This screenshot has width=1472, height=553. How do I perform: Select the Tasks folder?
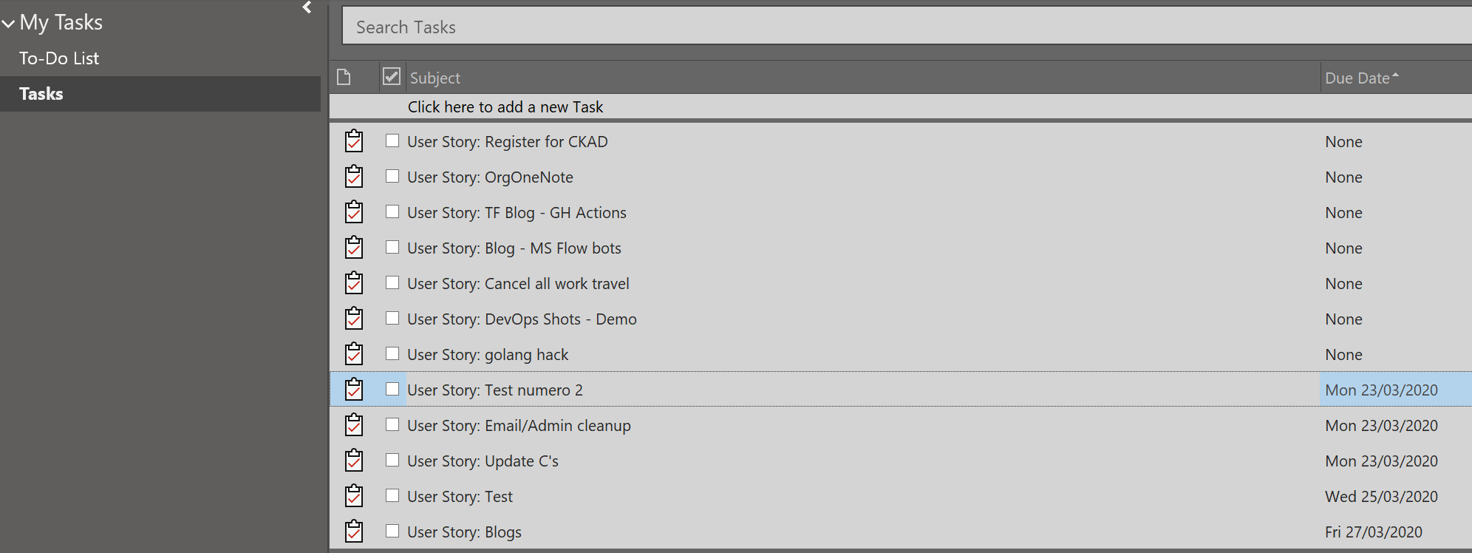pyautogui.click(x=41, y=94)
